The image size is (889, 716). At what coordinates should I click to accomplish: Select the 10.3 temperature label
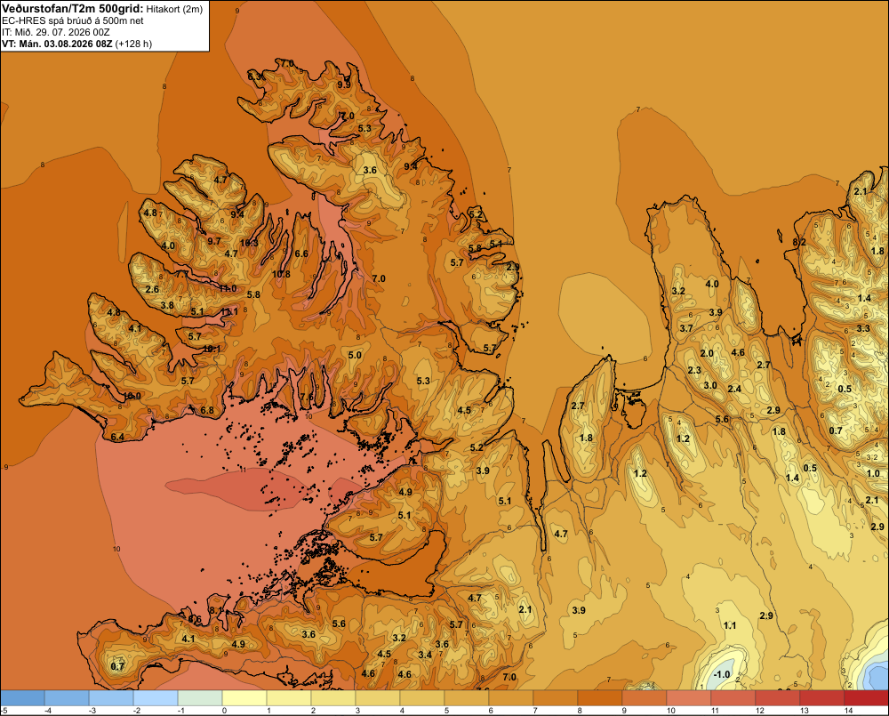(x=249, y=243)
